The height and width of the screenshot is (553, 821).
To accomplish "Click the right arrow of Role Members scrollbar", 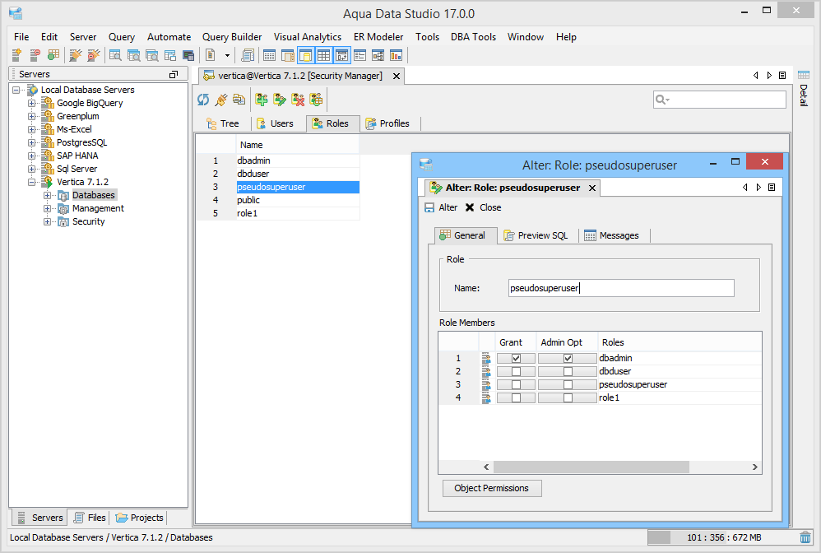I will pyautogui.click(x=754, y=467).
